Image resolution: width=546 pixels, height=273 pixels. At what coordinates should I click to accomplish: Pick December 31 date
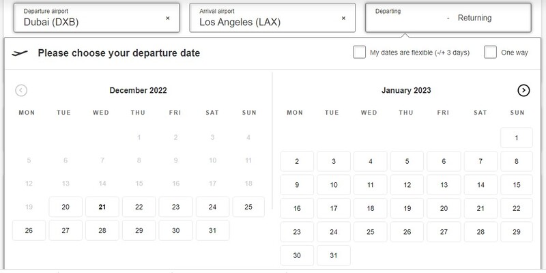212,231
